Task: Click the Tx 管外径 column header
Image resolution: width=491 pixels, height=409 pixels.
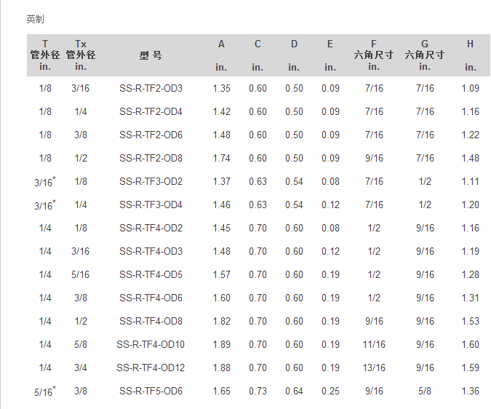Action: pos(81,55)
